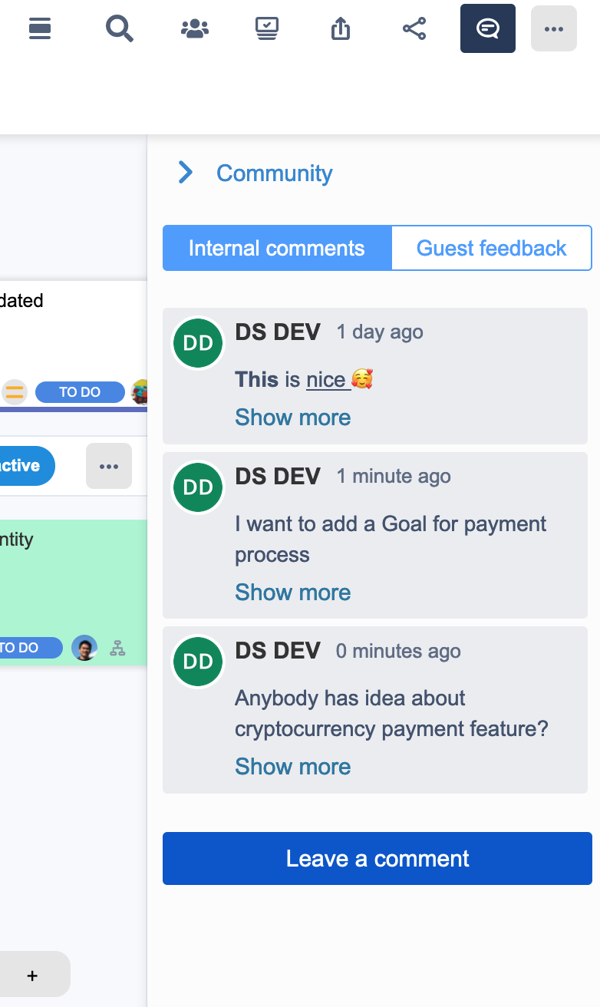Click the hierarchy icon on green card
600x1007 pixels.
point(117,648)
